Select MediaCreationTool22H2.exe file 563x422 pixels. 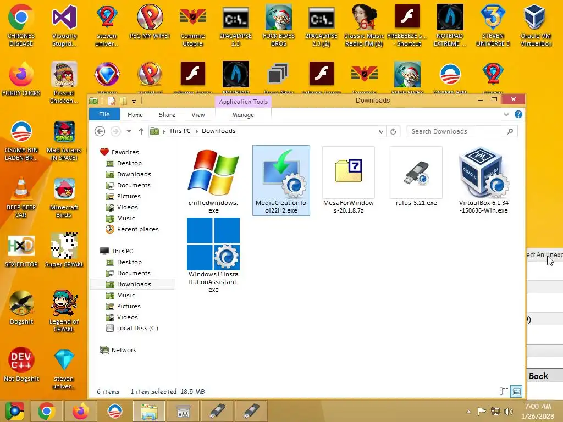[x=281, y=180]
